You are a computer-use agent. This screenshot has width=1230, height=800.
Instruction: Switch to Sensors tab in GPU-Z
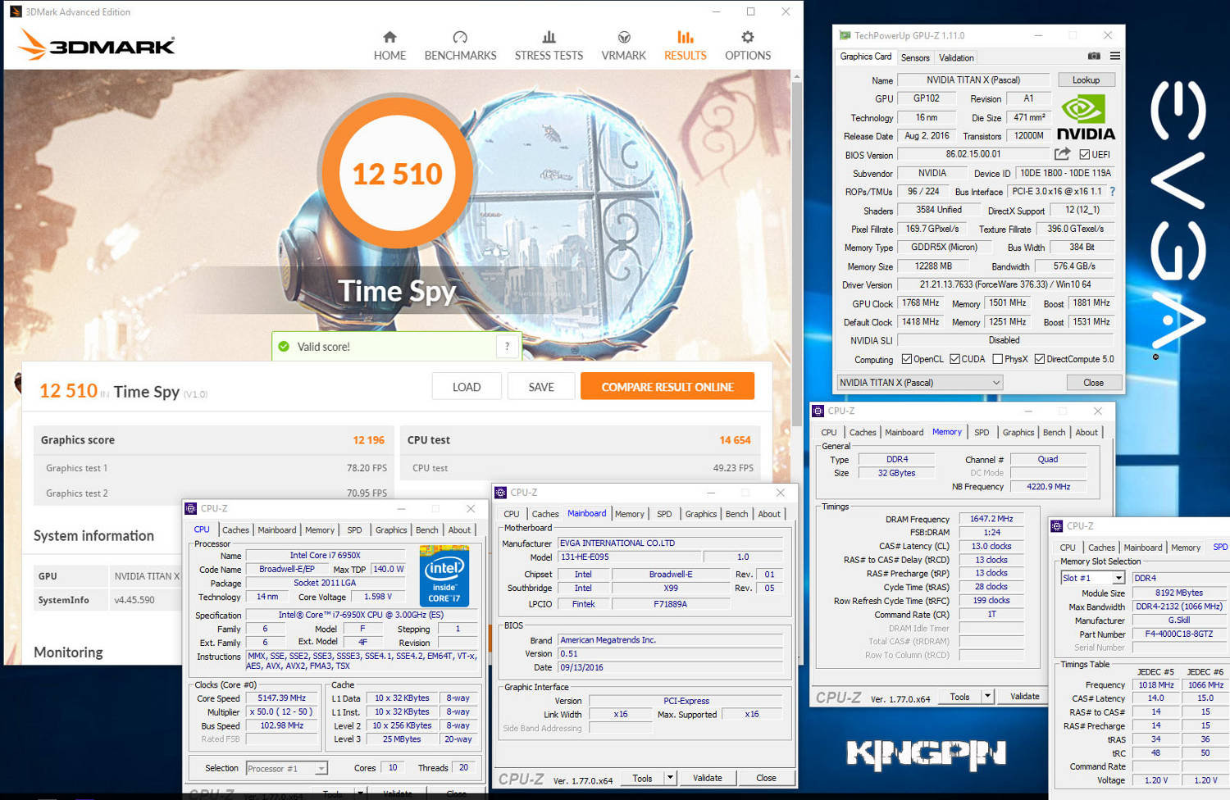click(915, 57)
